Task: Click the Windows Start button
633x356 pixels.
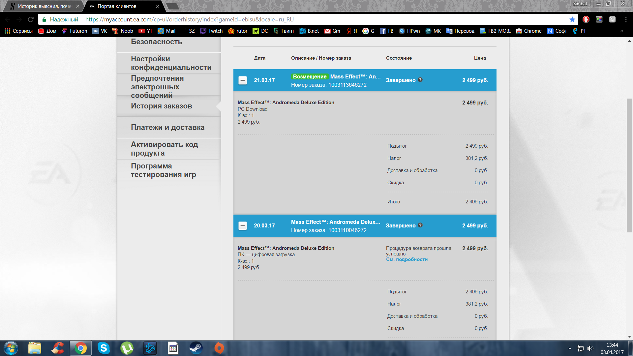Action: [x=11, y=348]
